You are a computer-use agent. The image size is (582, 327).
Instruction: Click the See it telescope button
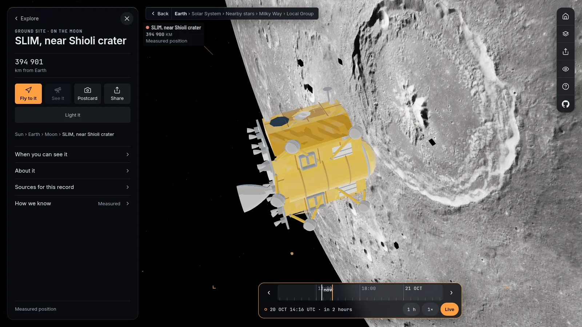coord(58,94)
